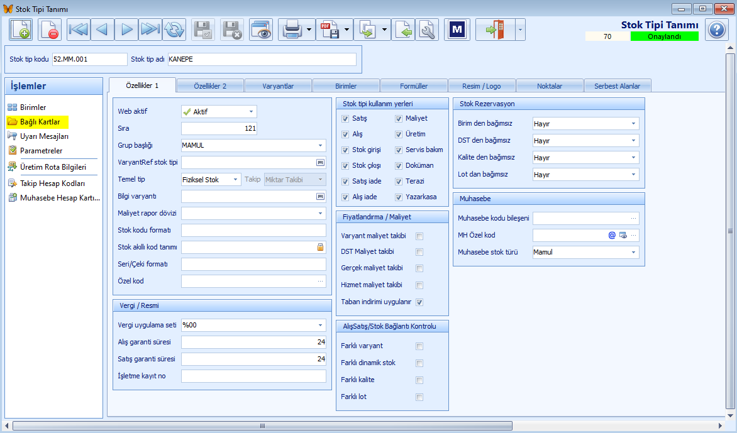Click the Stok kodu formatı input field
This screenshot has height=433, width=737.
(x=253, y=230)
